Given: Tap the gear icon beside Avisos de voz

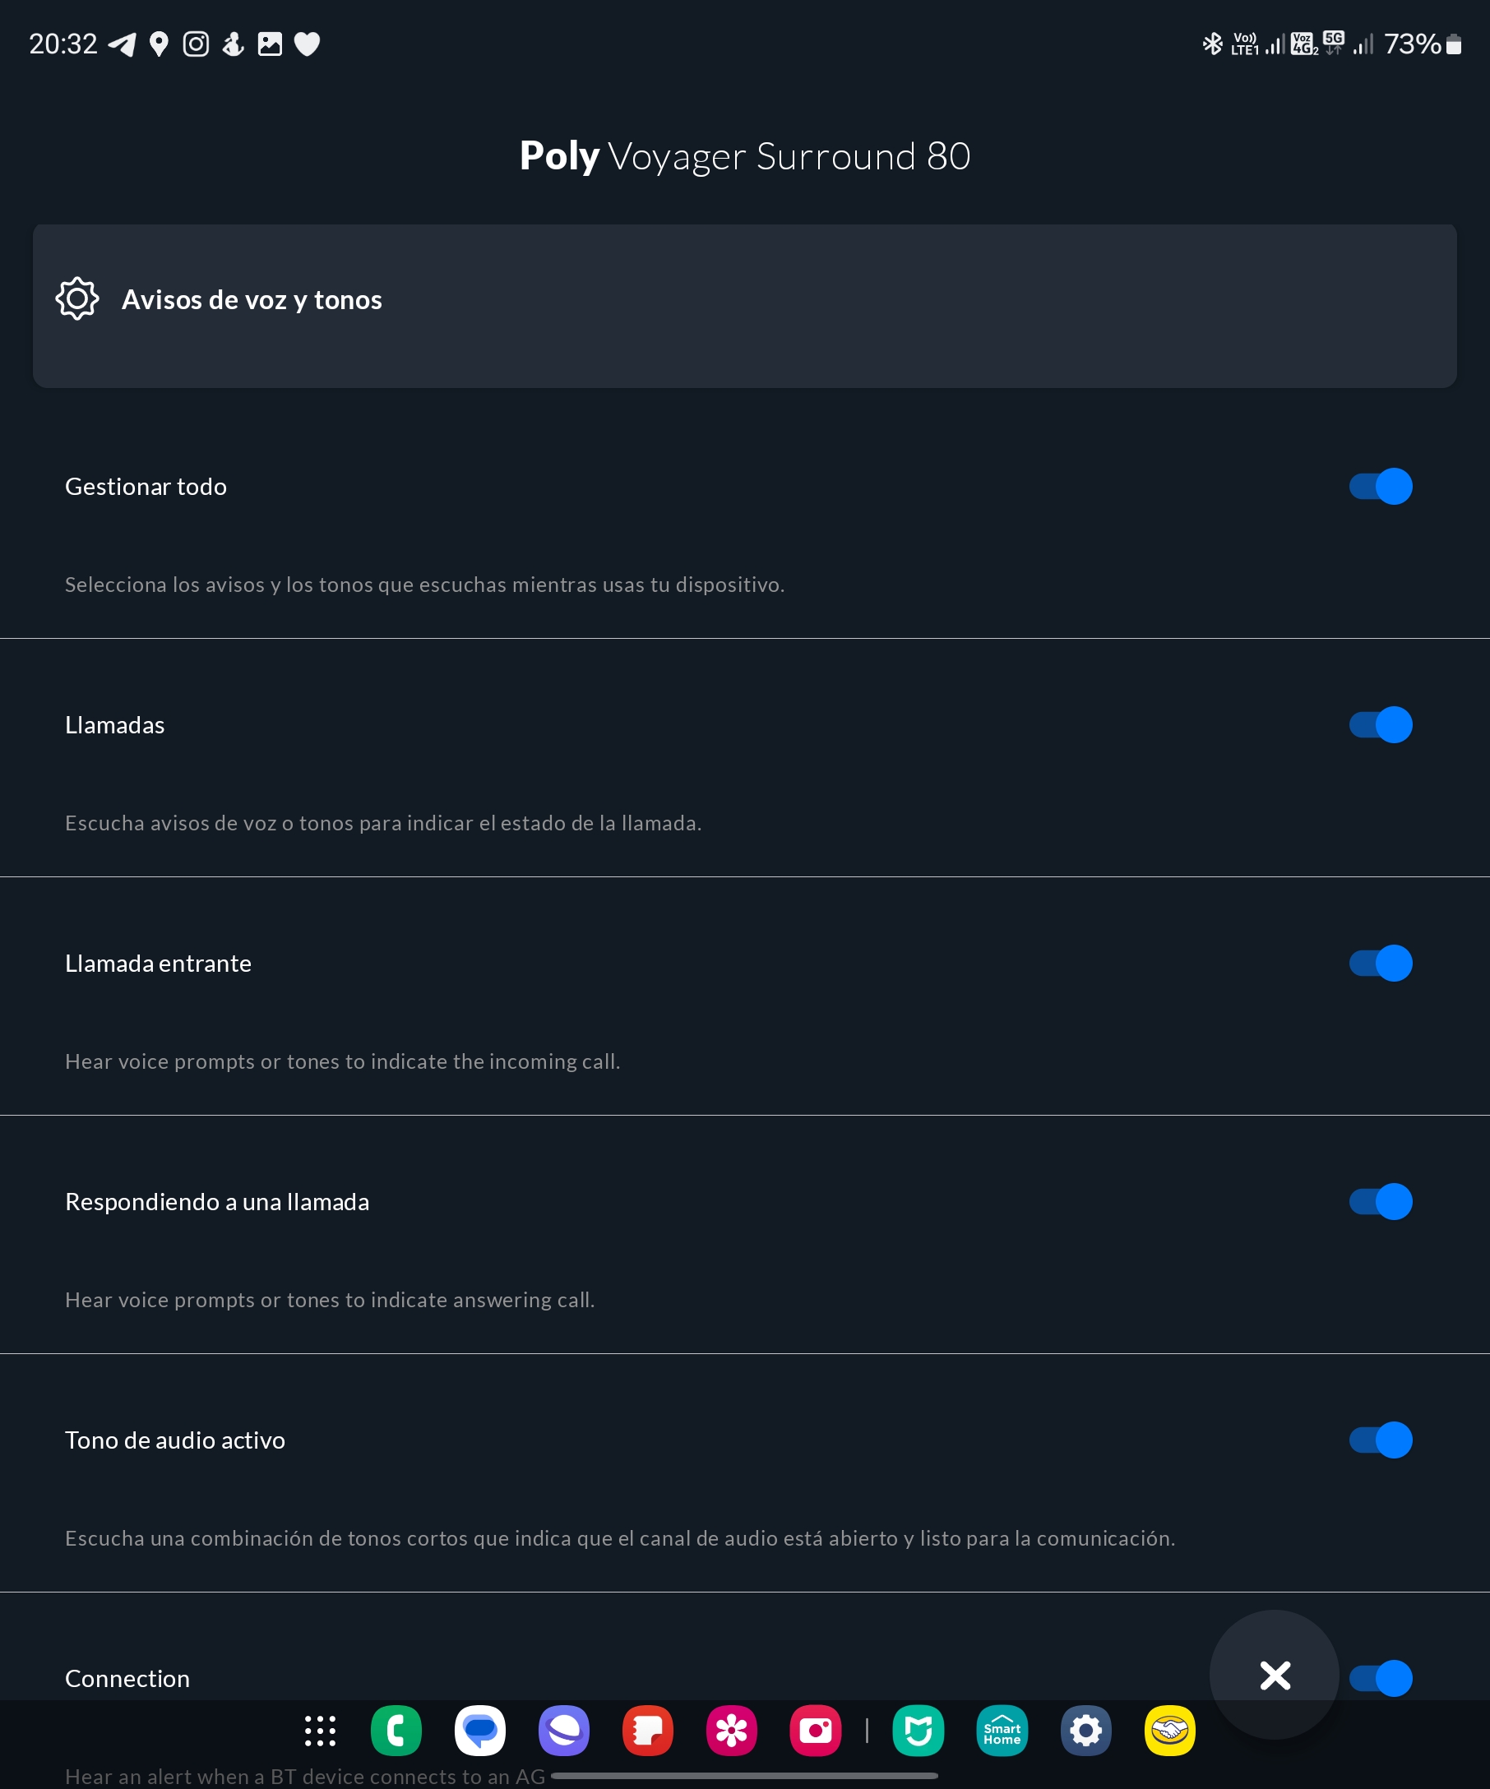Looking at the screenshot, I should (77, 299).
